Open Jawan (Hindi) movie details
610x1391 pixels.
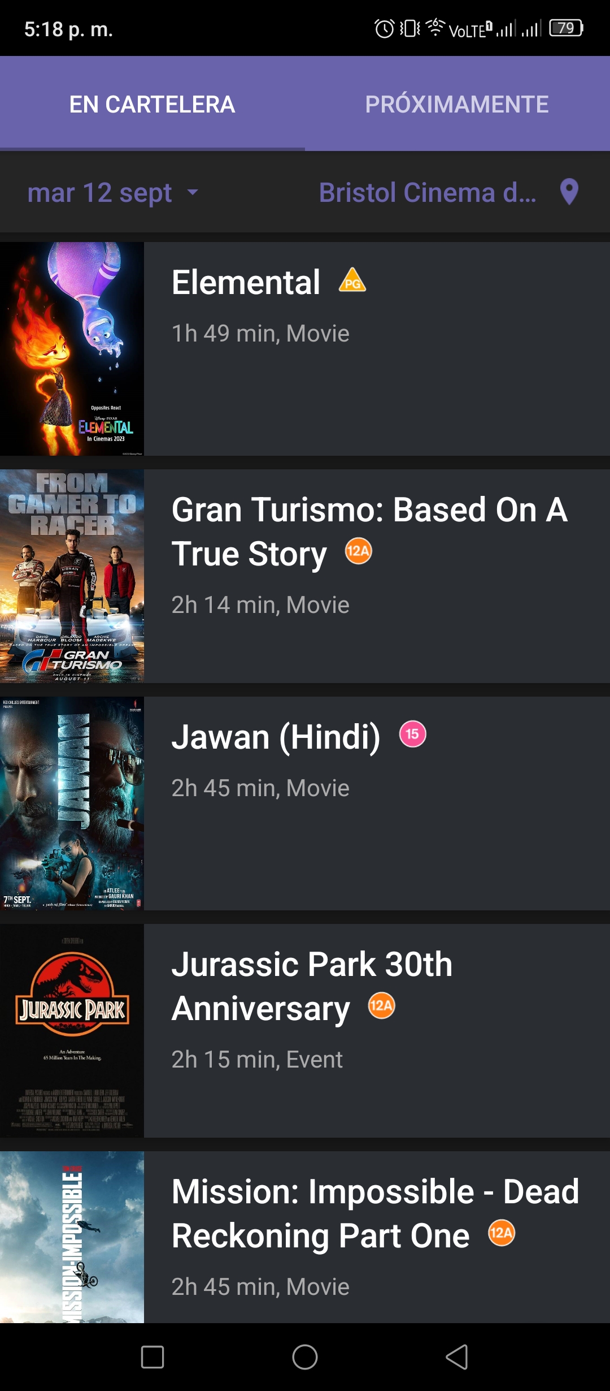[276, 737]
